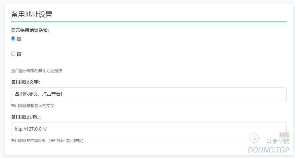This screenshot has height=158, width=295.
Task: Click the 备用地址设置 section heading
Action: 32,14
